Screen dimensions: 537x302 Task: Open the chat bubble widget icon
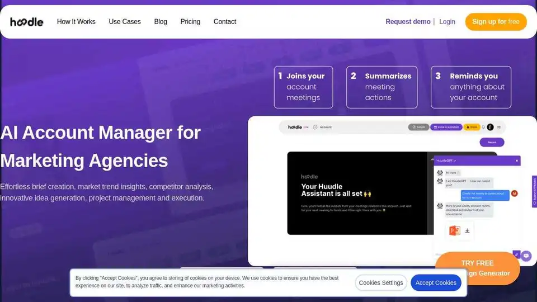click(x=526, y=255)
